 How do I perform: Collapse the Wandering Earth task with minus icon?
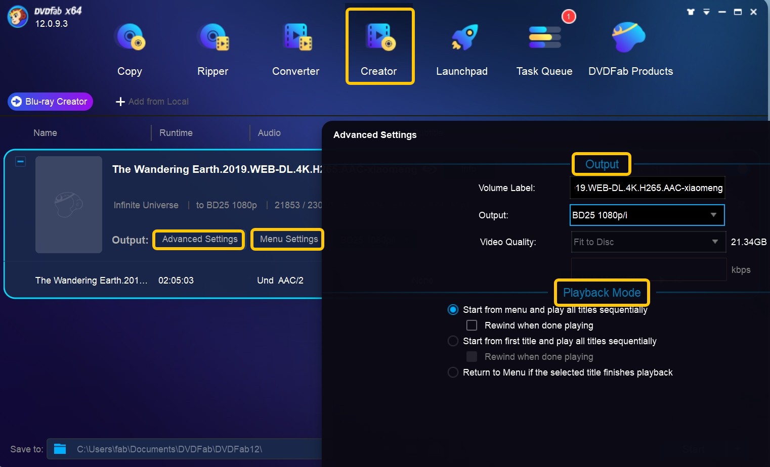tap(20, 162)
